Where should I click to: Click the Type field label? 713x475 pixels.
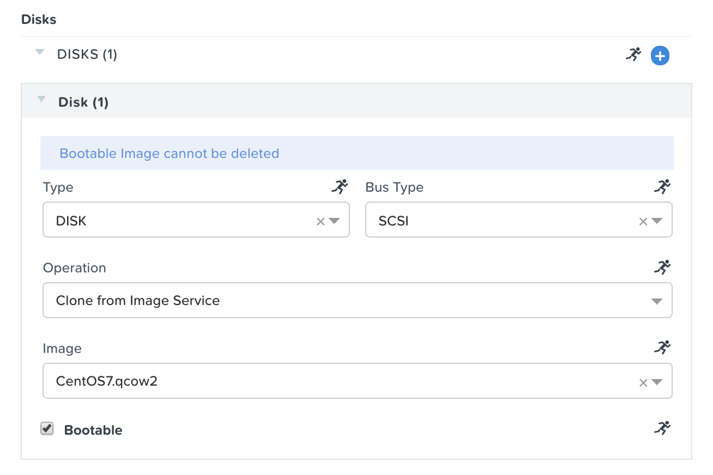[58, 188]
